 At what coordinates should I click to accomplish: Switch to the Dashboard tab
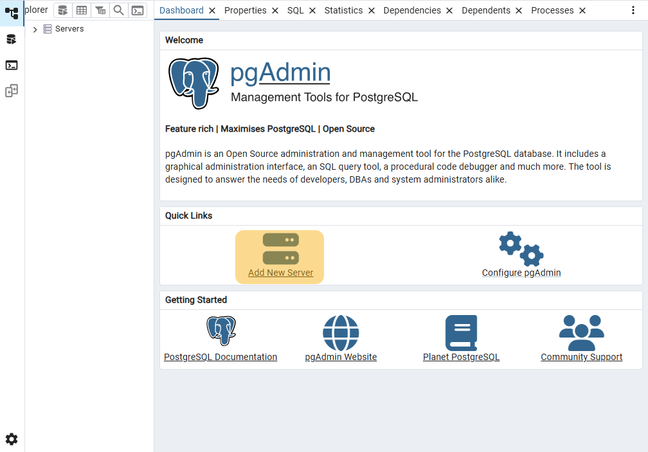pyautogui.click(x=181, y=10)
